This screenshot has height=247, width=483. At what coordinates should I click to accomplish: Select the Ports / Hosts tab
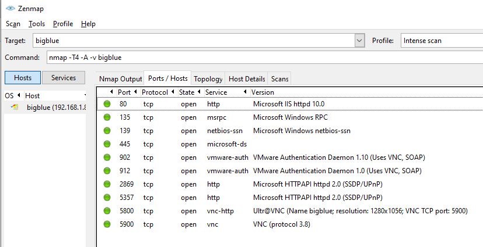167,78
